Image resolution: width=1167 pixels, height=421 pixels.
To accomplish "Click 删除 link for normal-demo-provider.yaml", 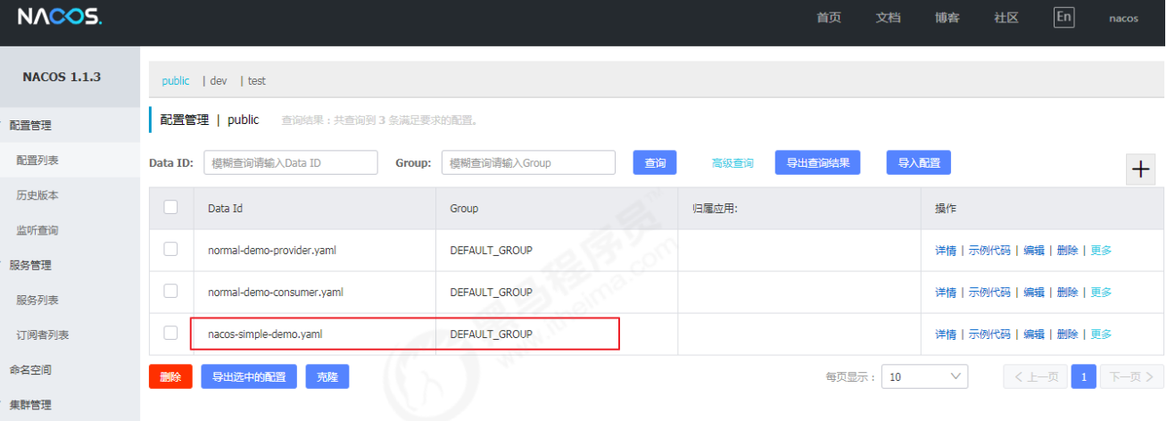I will (x=1067, y=251).
